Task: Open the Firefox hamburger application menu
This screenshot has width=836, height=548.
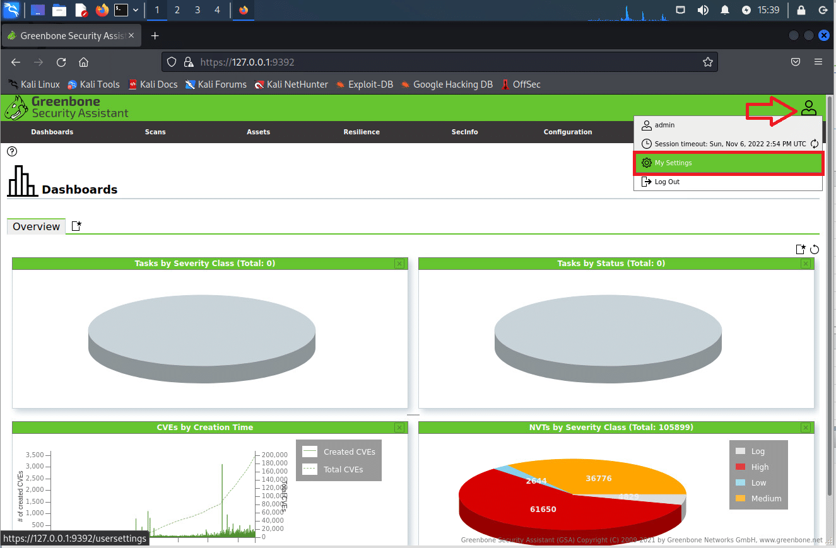Action: pos(818,62)
